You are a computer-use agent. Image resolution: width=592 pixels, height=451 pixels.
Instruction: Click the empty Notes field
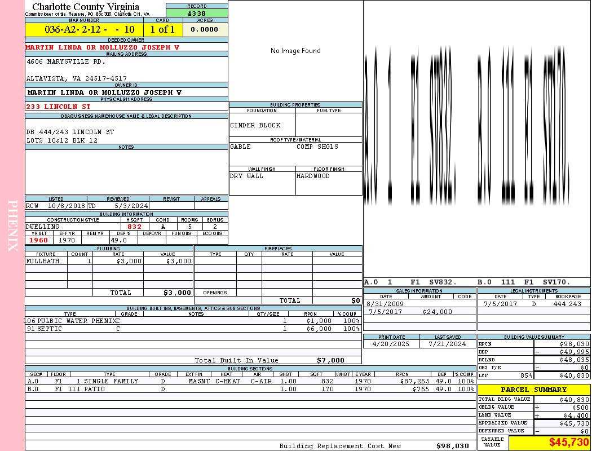click(126, 172)
